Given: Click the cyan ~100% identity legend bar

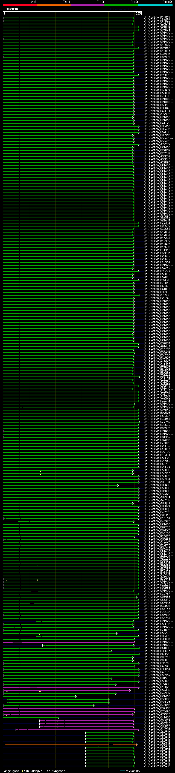Looking at the screenshot, I should pyautogui.click(x=155, y=5).
